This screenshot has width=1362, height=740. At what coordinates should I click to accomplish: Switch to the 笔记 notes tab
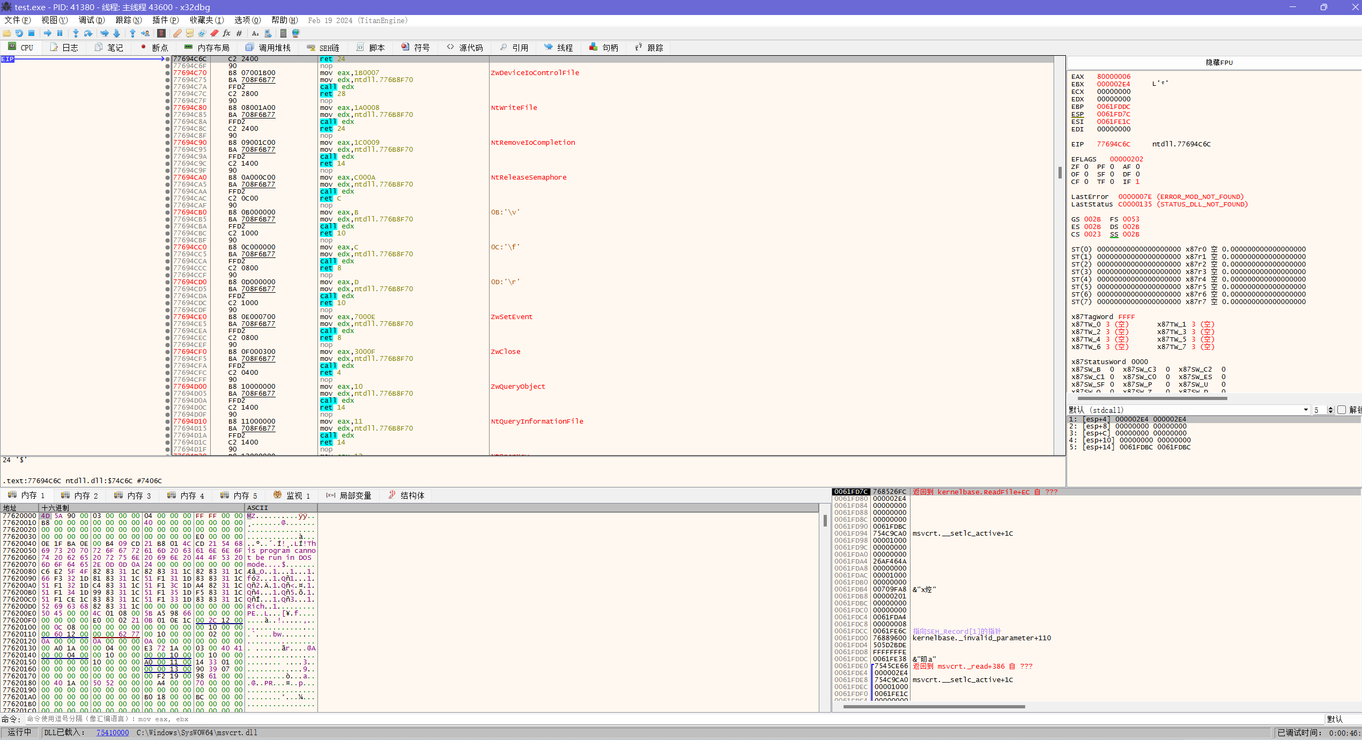click(x=109, y=48)
